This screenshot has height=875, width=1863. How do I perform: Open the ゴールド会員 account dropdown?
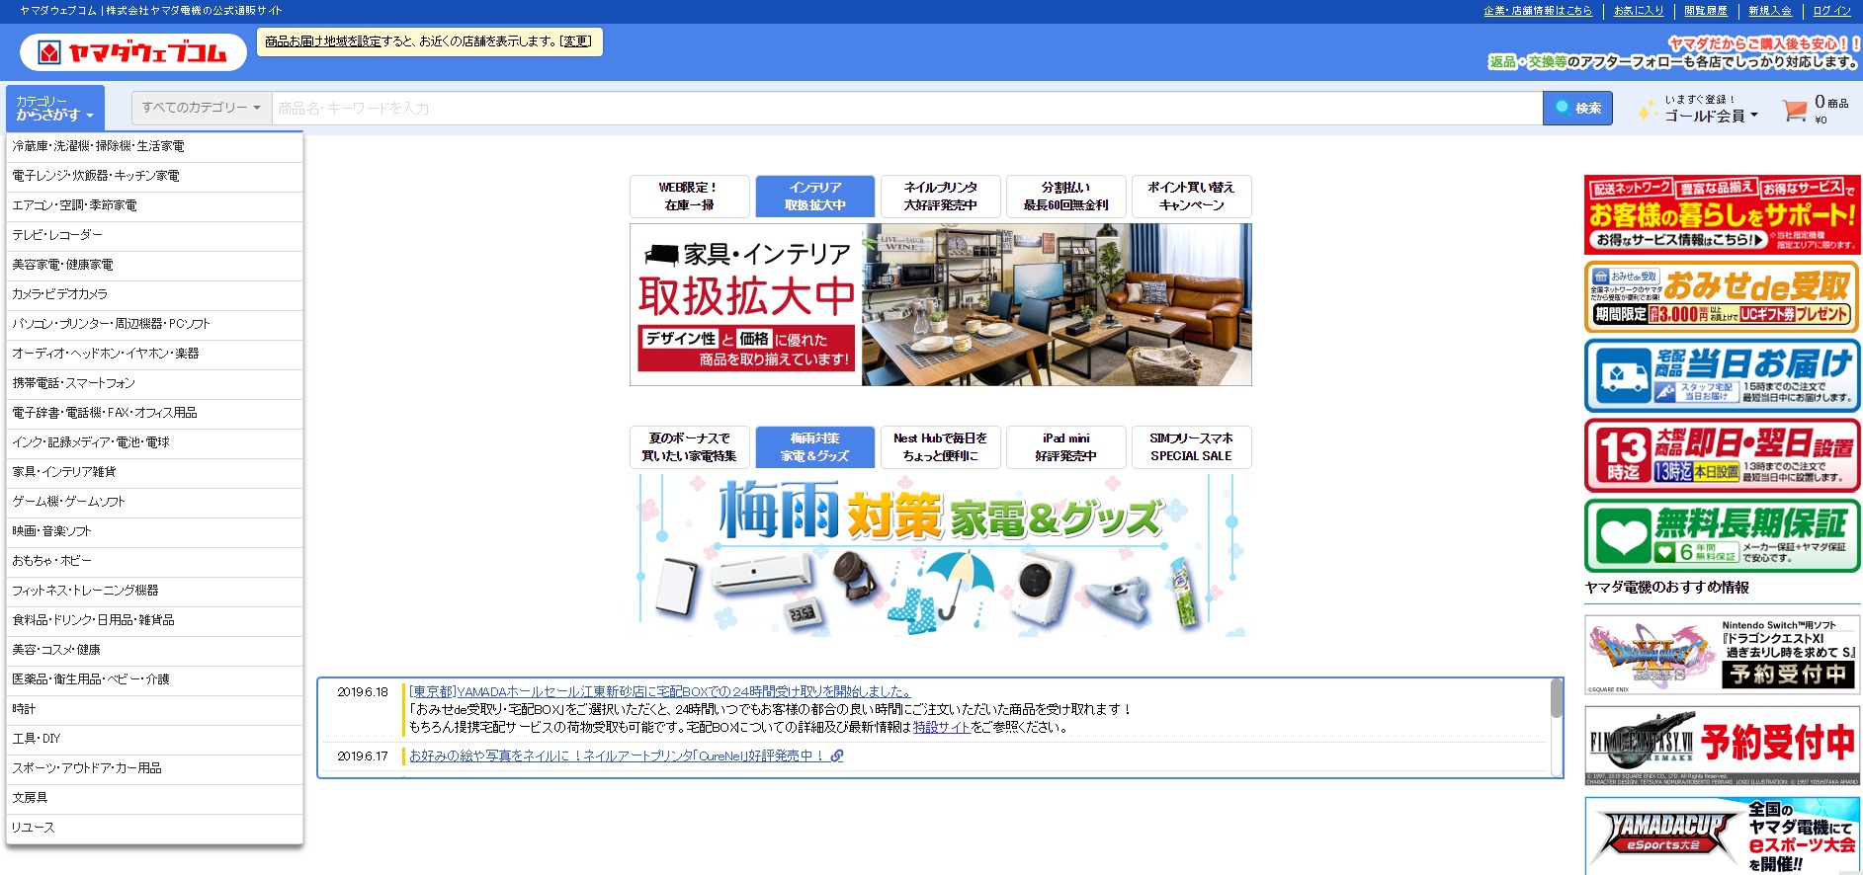click(x=1711, y=116)
